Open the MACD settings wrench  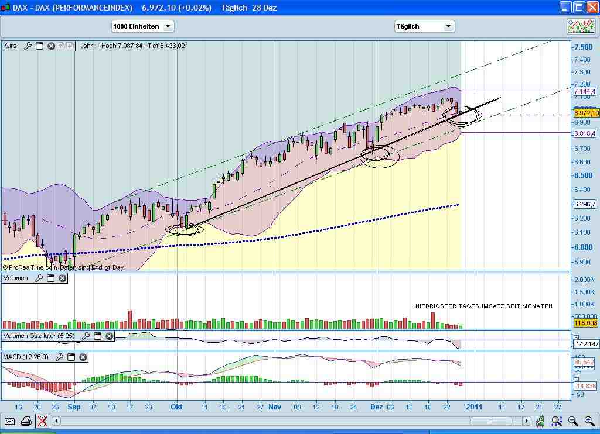tap(59, 357)
